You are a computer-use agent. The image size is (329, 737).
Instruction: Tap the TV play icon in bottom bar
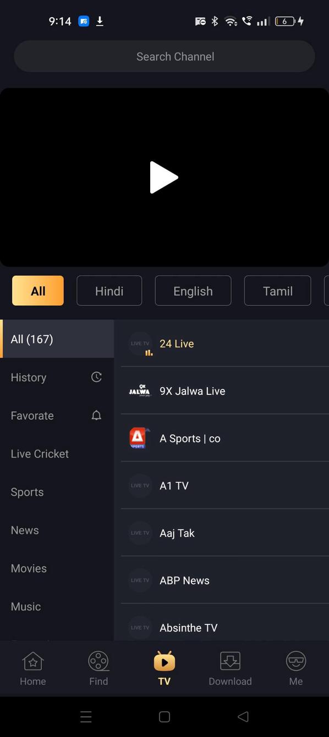click(164, 660)
